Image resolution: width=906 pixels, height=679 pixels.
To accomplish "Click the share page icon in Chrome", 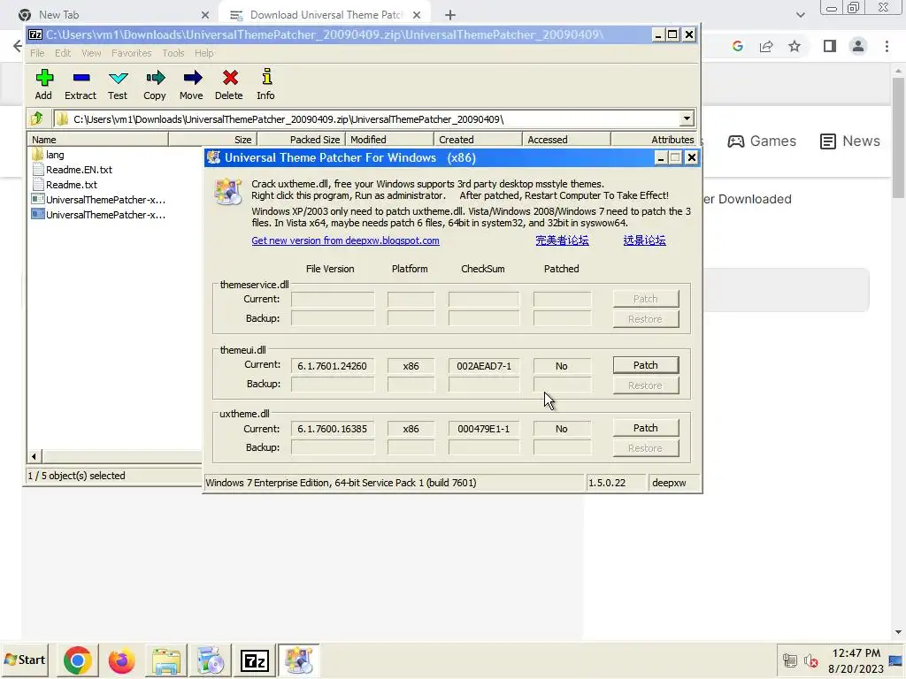I will click(x=766, y=46).
